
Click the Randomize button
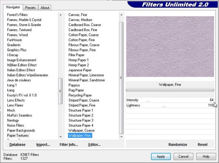[x=178, y=145]
